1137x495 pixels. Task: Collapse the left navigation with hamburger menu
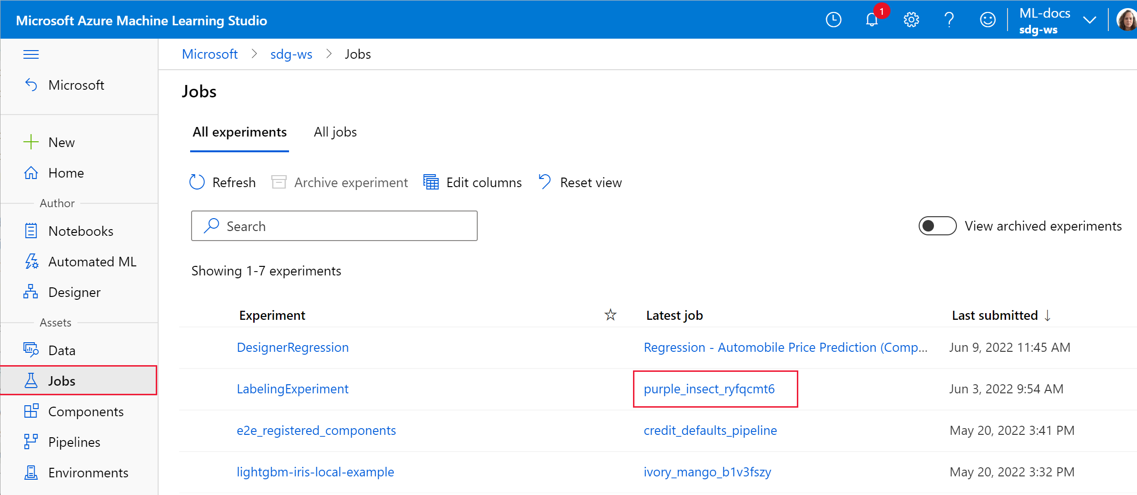coord(31,54)
